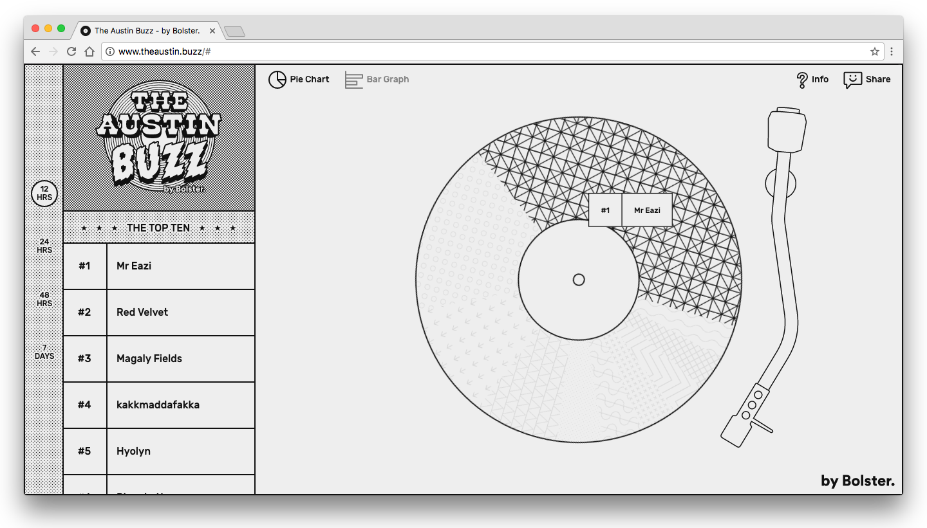
Task: Reload the page
Action: pyautogui.click(x=71, y=51)
